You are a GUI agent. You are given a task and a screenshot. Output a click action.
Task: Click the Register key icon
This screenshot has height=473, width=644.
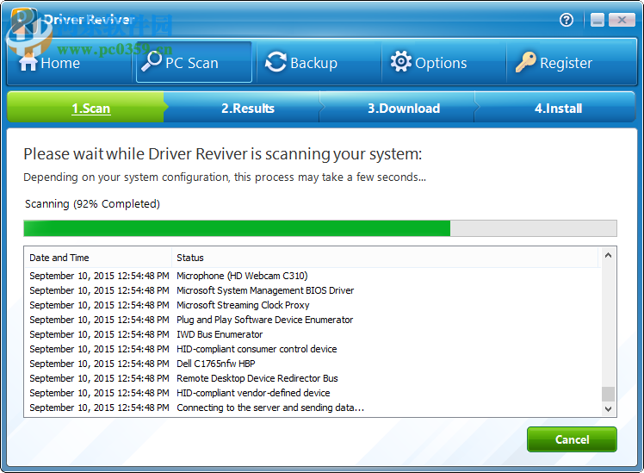[x=526, y=62]
